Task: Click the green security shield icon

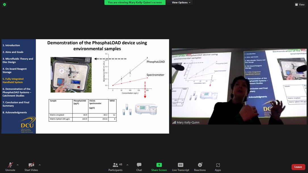Action: pyautogui.click(x=4, y=5)
